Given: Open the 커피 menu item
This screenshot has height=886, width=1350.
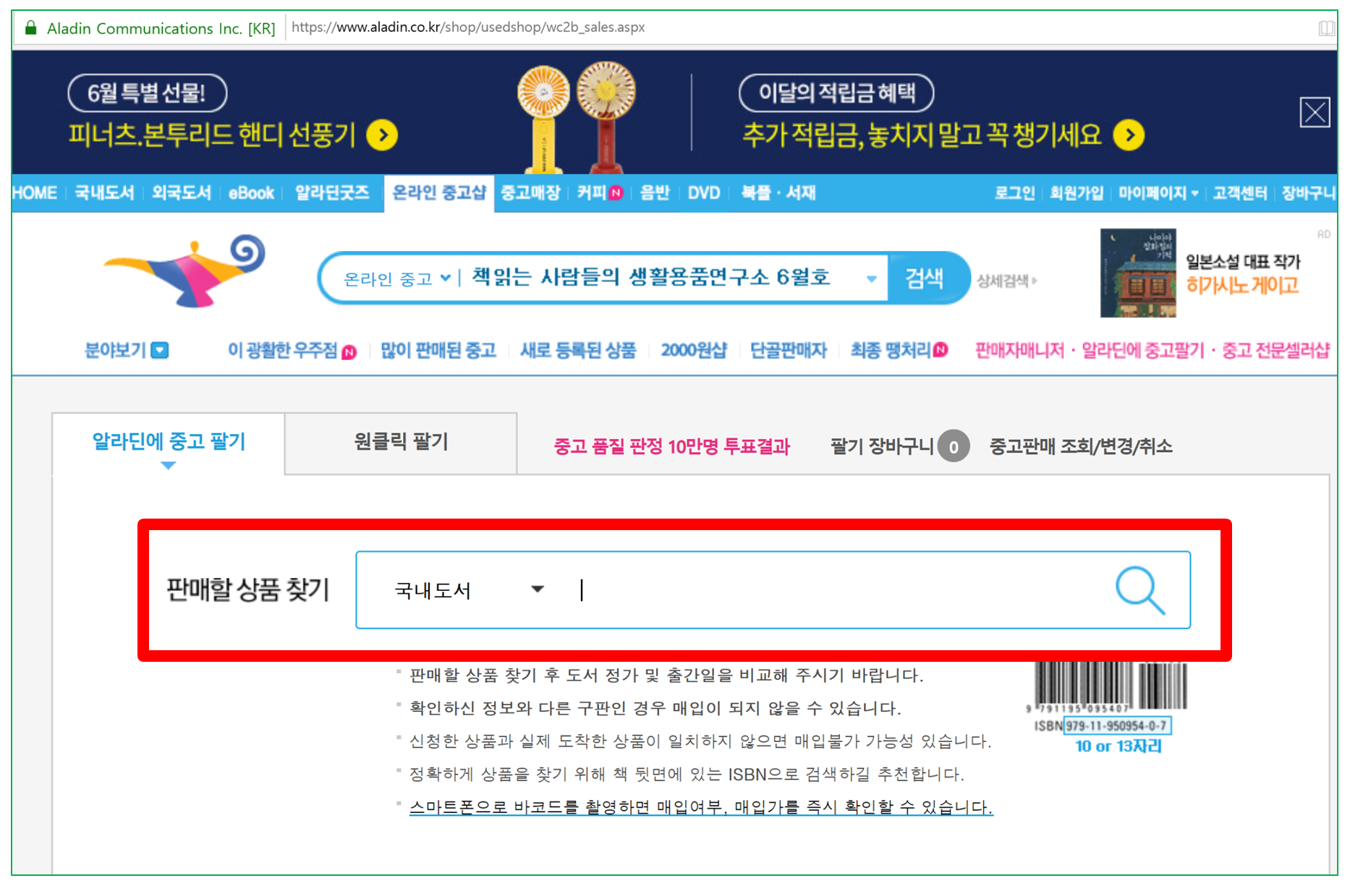Looking at the screenshot, I should (x=599, y=193).
